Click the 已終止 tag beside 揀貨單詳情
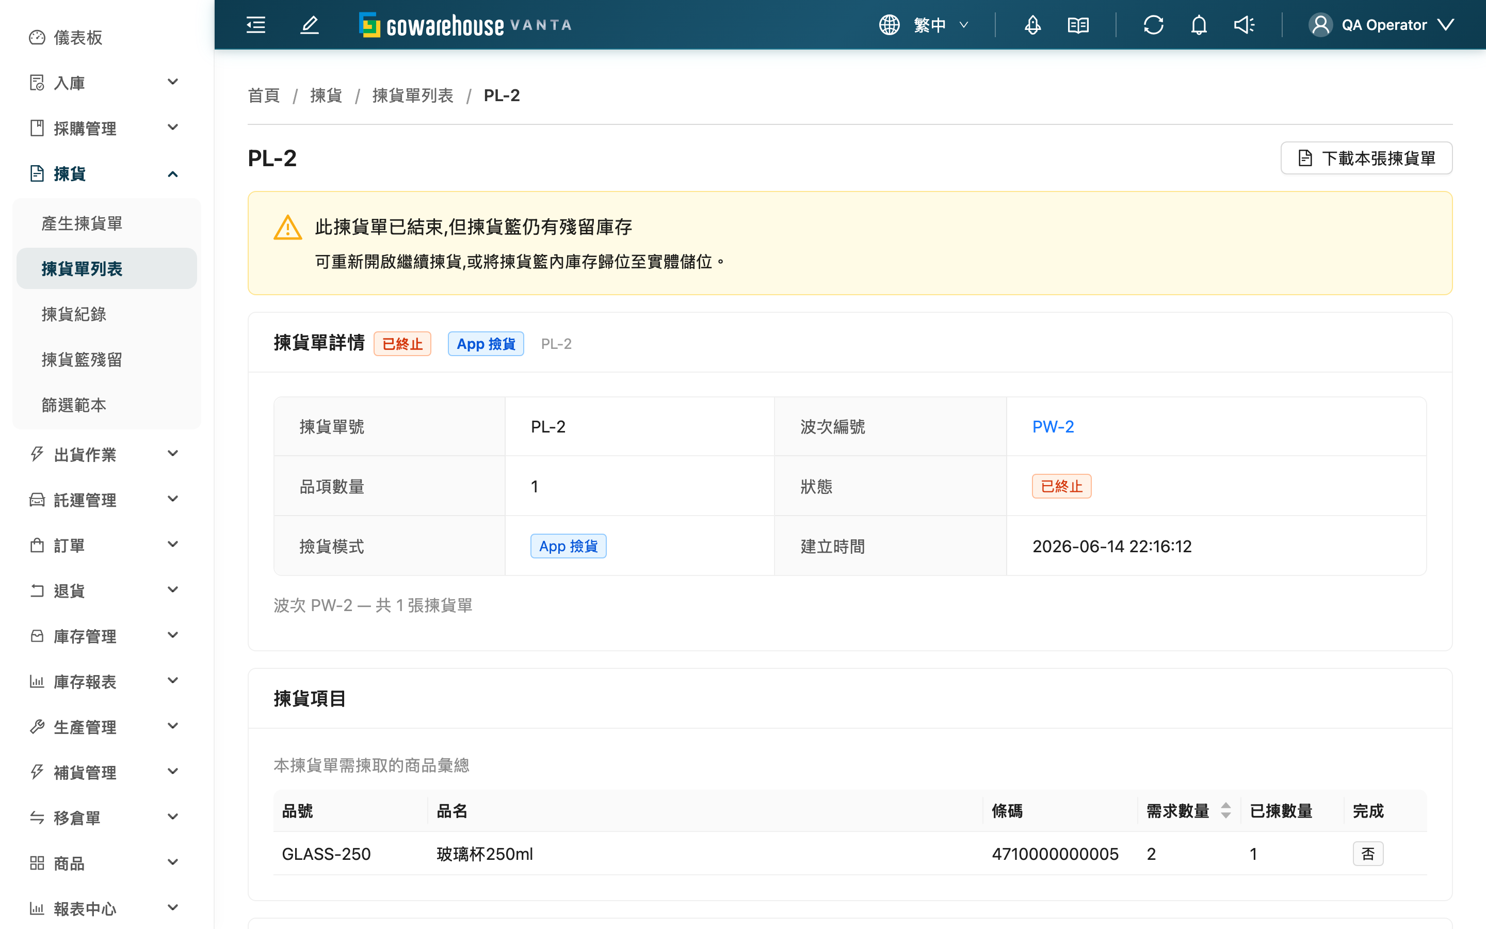The image size is (1486, 929). coord(402,343)
